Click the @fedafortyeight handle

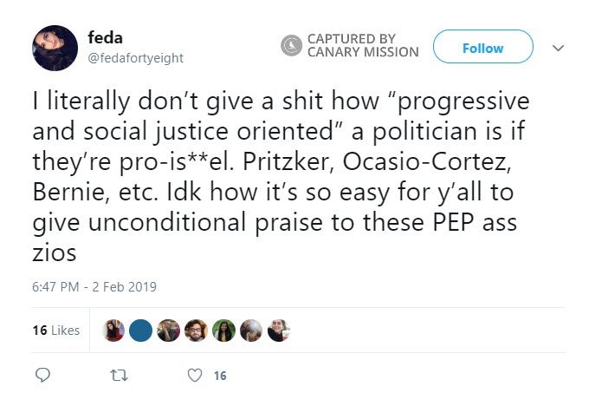click(135, 58)
